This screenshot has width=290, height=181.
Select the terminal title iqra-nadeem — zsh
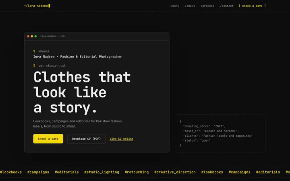[x=52, y=36]
